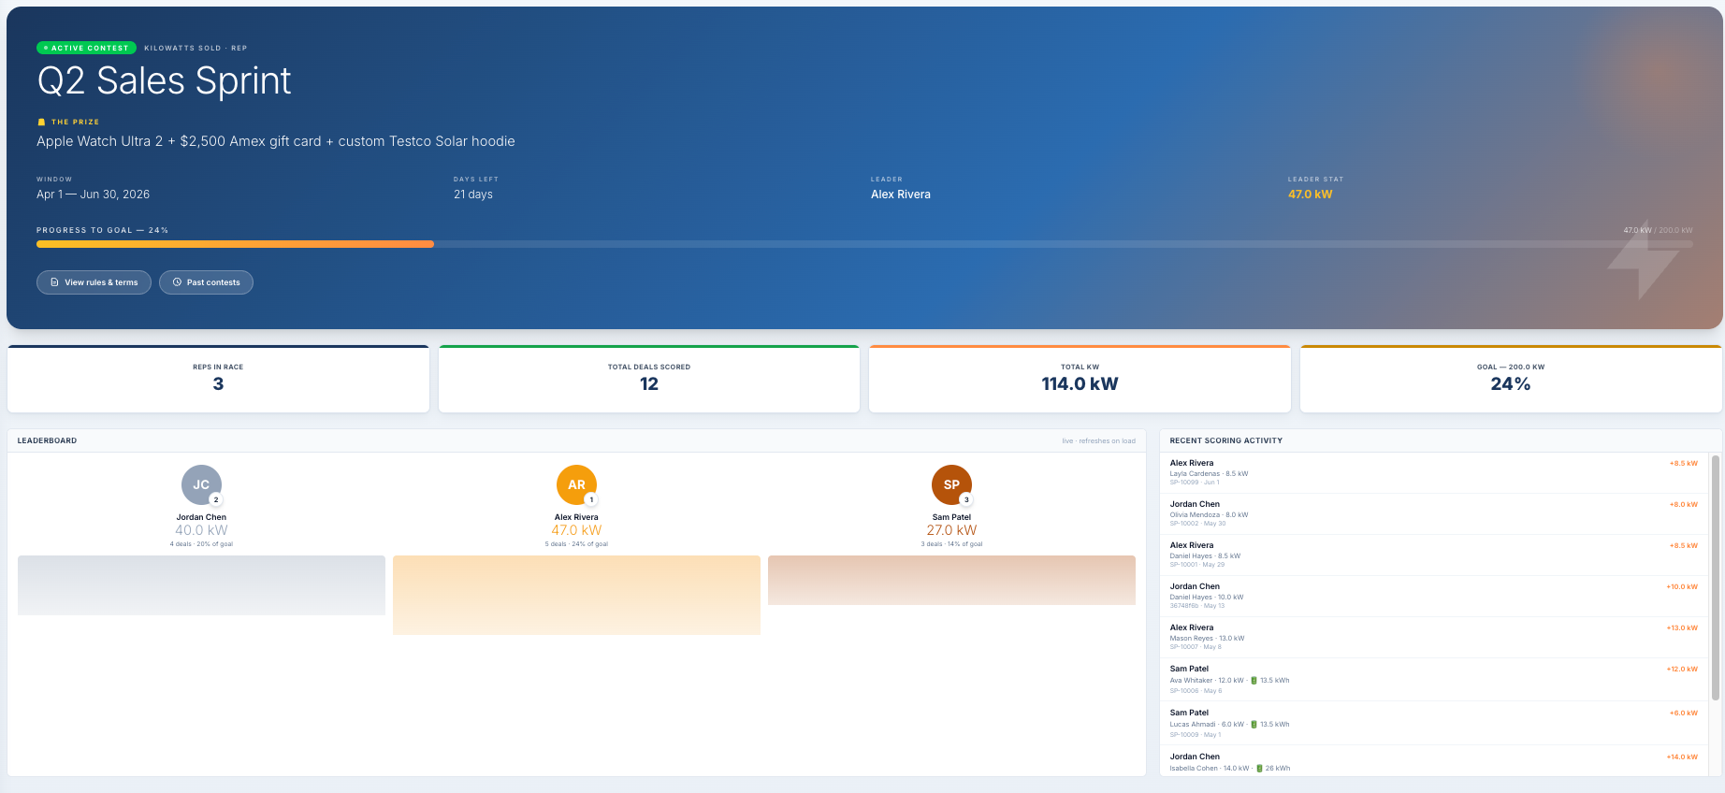This screenshot has width=1725, height=793.
Task: Click the Total kW value 114.0 kW
Action: coord(1080,384)
